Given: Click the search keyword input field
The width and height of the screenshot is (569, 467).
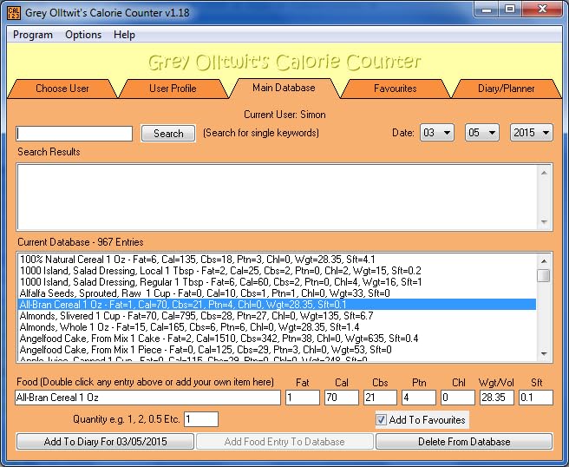Looking at the screenshot, I should tap(75, 134).
